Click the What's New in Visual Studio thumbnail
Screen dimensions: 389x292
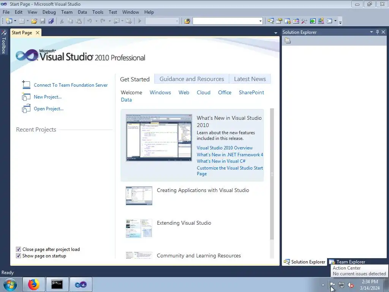coord(159,138)
